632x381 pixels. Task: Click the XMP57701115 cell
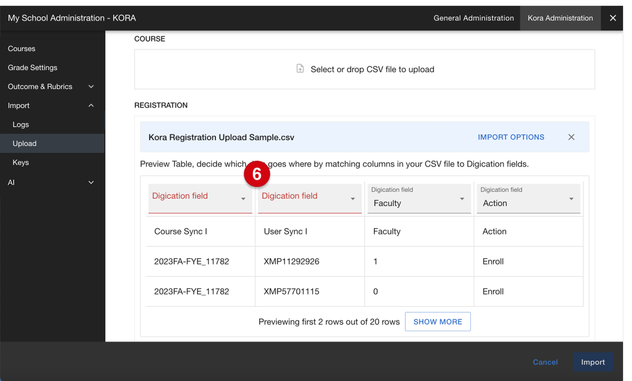click(310, 291)
